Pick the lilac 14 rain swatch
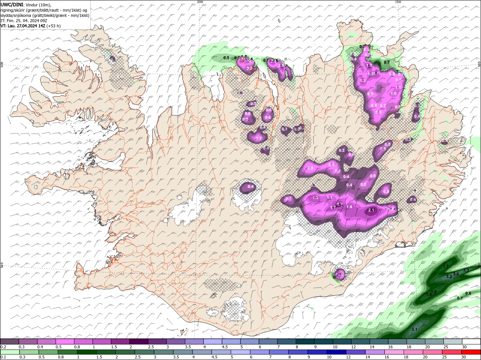Image resolution: width=481 pixels, height=360 pixels. point(375,352)
